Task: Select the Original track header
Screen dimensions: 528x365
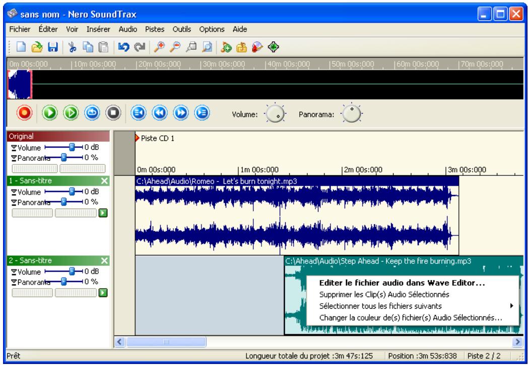Action: [58, 136]
